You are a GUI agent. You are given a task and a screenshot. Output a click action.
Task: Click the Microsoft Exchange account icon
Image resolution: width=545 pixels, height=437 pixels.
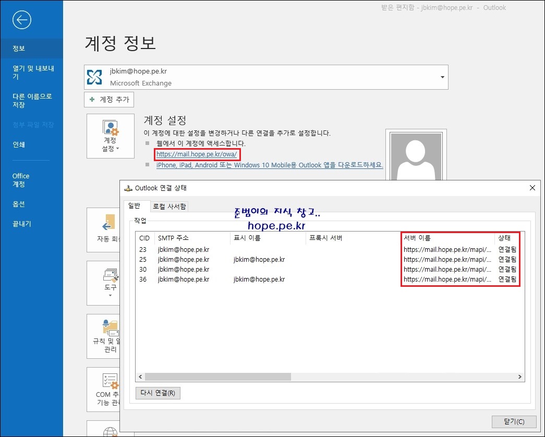coord(94,77)
